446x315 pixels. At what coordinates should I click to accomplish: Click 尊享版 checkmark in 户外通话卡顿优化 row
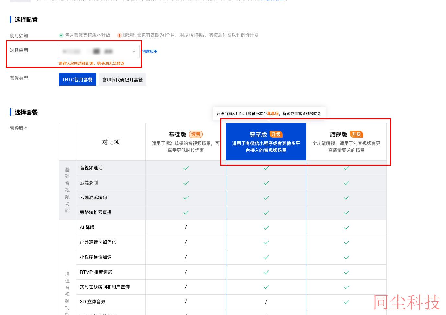coord(266,242)
